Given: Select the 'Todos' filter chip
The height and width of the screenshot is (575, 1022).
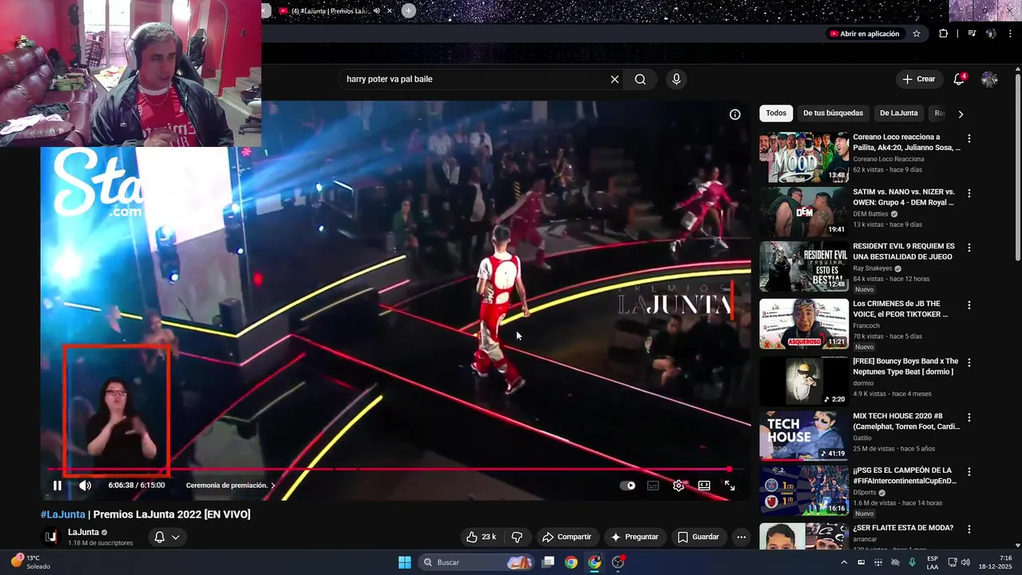Looking at the screenshot, I should (x=776, y=113).
